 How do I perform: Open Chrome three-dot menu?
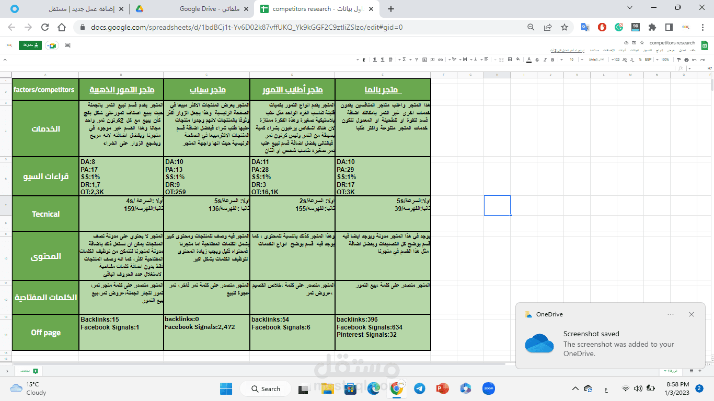pyautogui.click(x=702, y=27)
